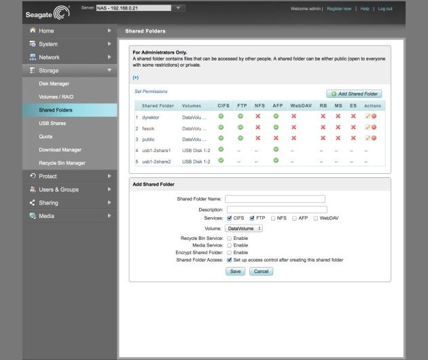Click the Register now link
The image size is (428, 360).
coord(339,9)
